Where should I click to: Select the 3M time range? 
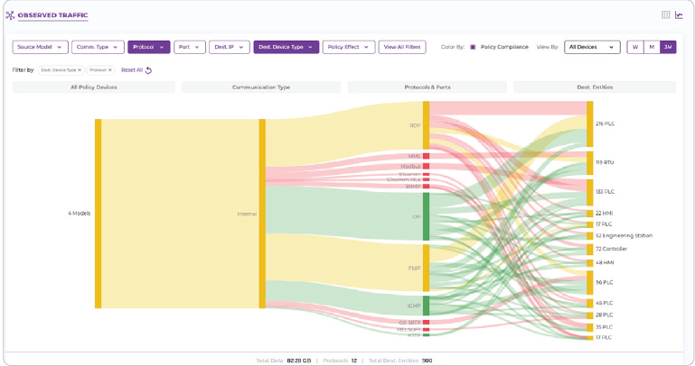click(x=667, y=47)
